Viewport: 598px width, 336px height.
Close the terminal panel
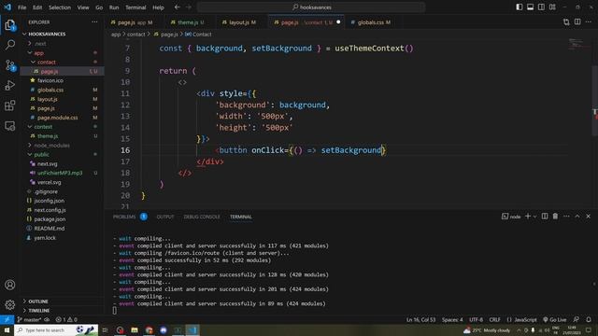[x=588, y=217]
